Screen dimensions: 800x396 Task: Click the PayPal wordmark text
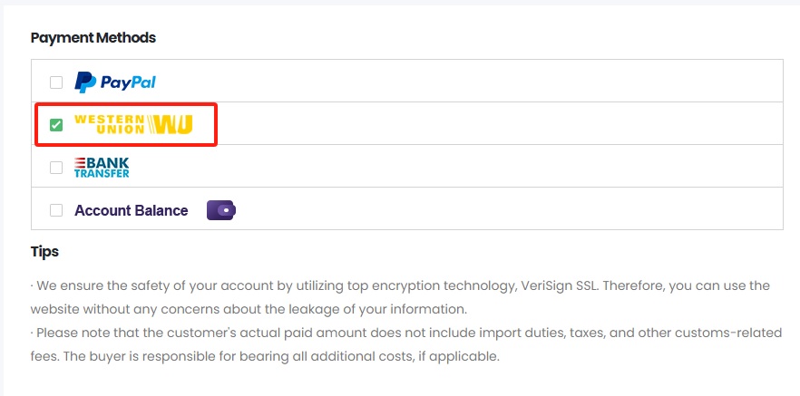(x=128, y=82)
